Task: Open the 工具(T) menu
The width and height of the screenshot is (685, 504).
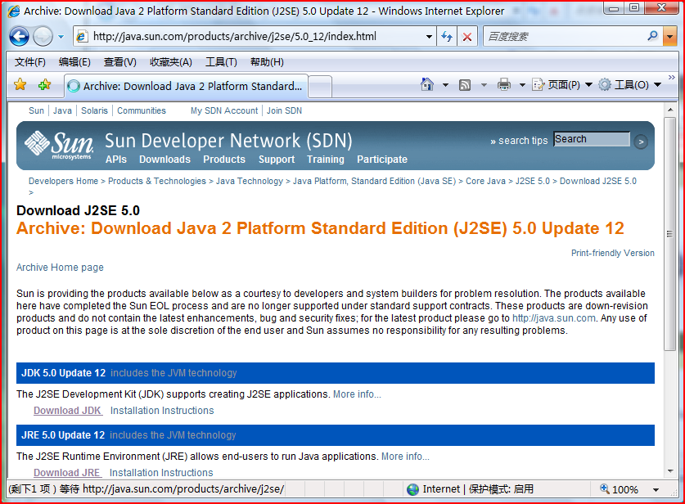Action: pyautogui.click(x=222, y=62)
